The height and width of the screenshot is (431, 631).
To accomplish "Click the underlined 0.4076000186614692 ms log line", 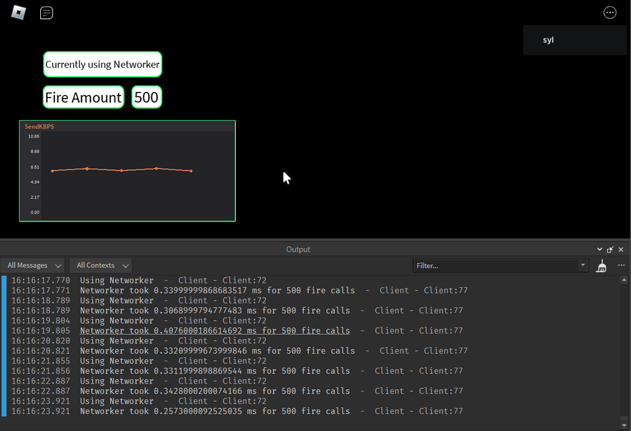I will 215,331.
